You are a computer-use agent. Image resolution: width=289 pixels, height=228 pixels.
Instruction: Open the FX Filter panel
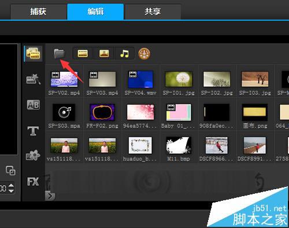pos(33,182)
